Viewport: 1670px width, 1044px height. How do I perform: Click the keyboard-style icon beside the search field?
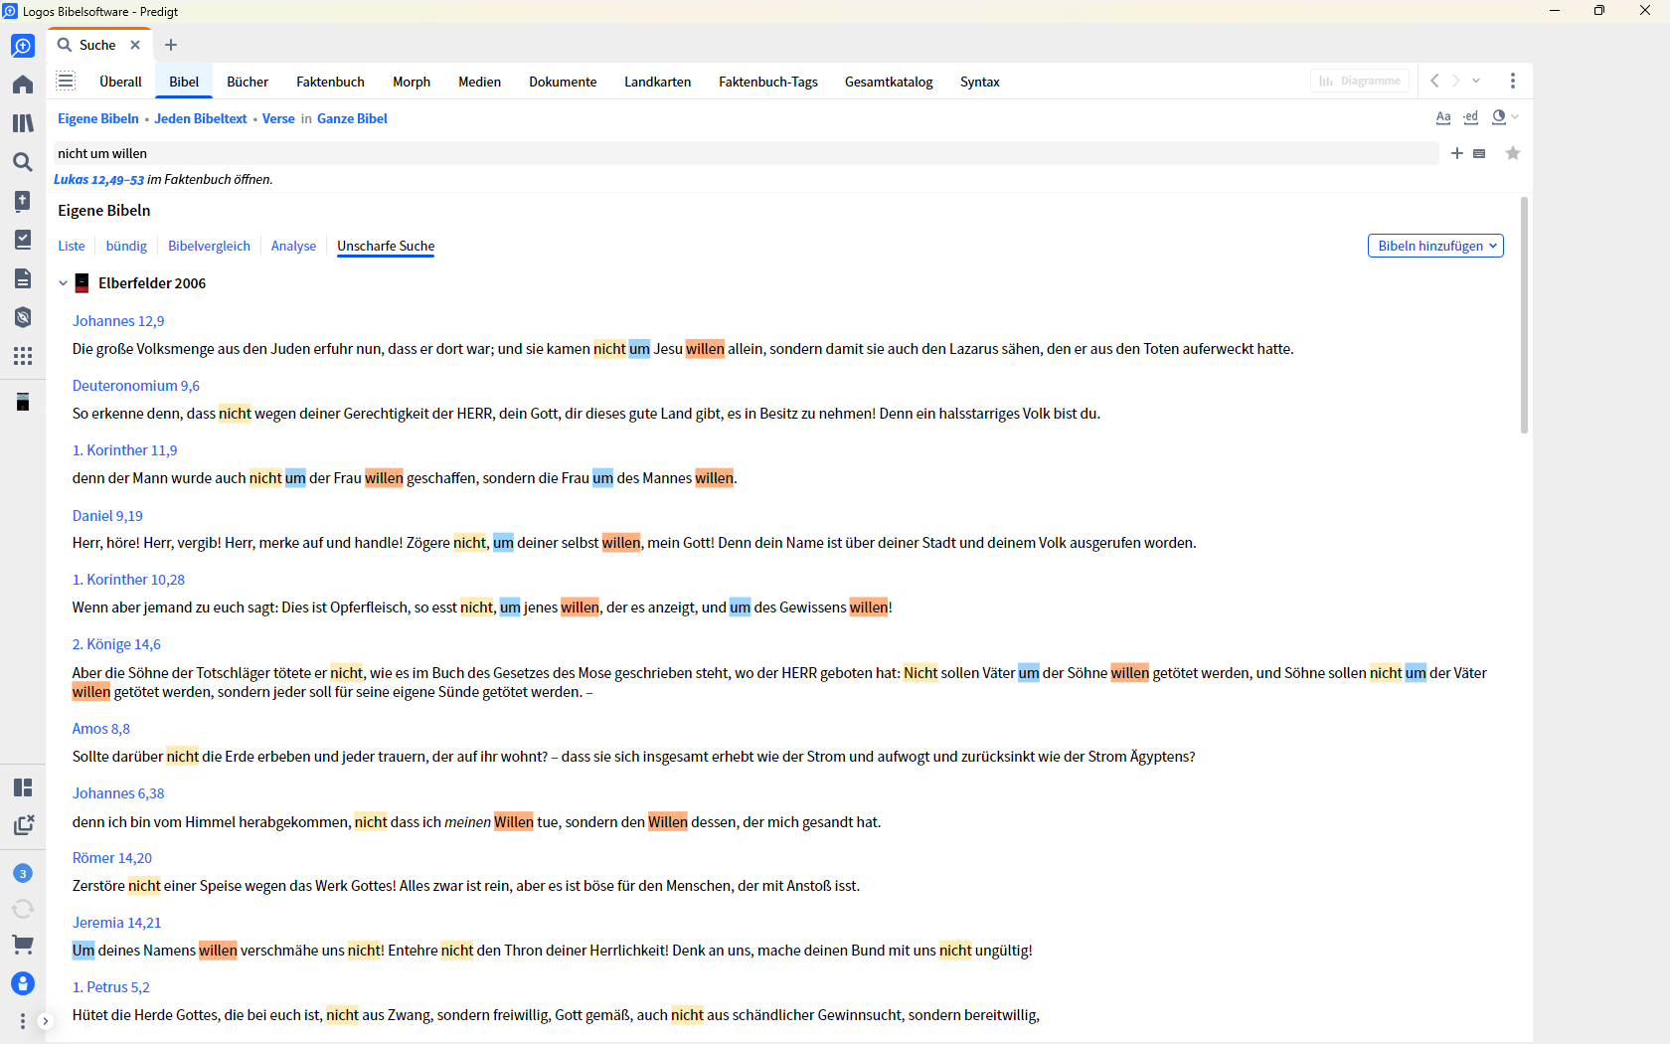[x=1479, y=153]
